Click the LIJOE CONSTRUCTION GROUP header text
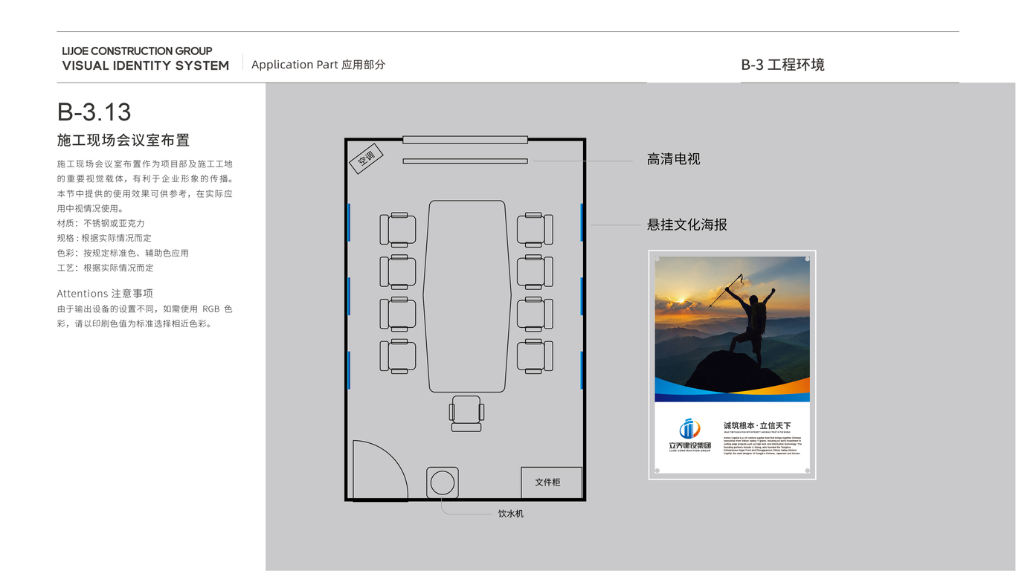1016x571 pixels. coord(138,51)
